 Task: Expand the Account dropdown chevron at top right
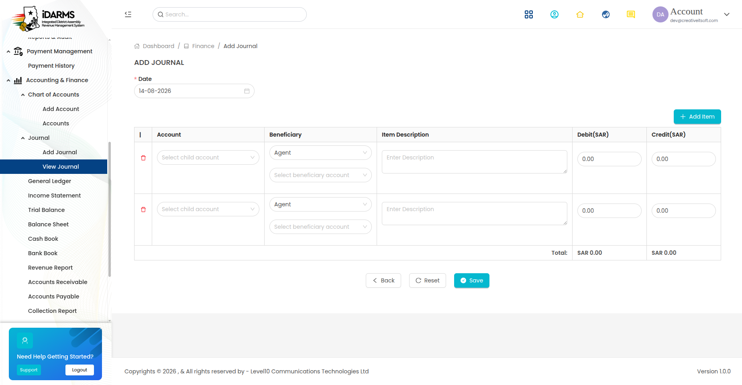727,14
